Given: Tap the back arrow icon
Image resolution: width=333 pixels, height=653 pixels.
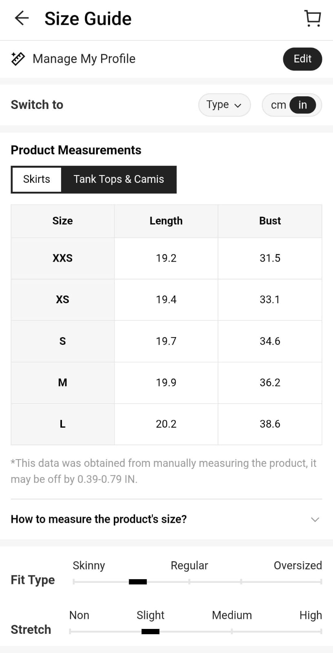Looking at the screenshot, I should tap(22, 18).
